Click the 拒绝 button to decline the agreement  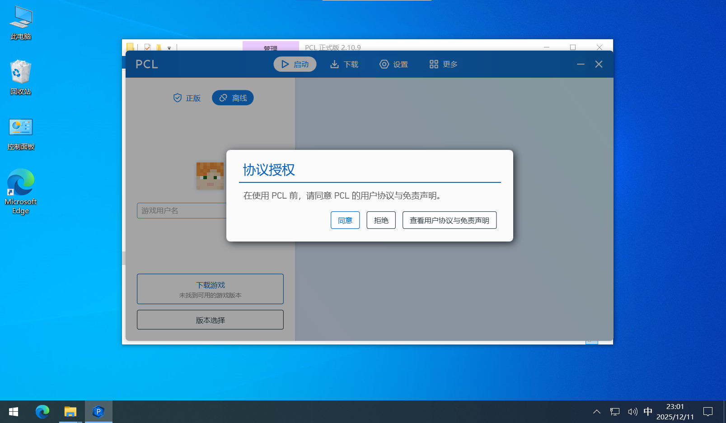pos(381,220)
